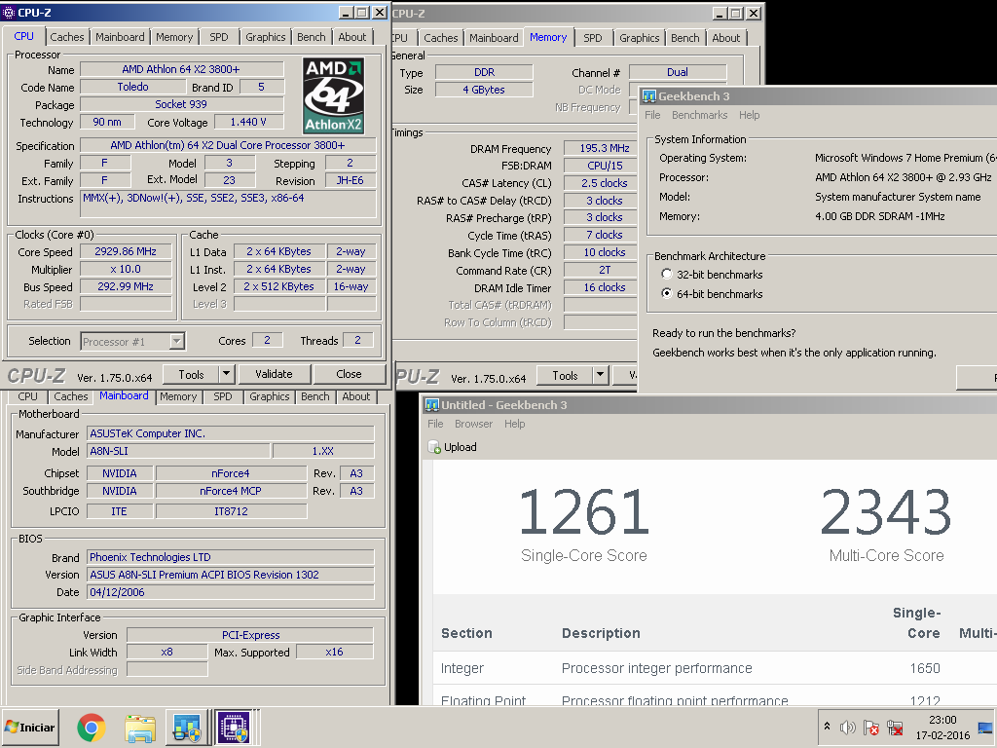Click the Untitled - Geekbench 3 title icon
The image size is (997, 748).
tap(431, 405)
